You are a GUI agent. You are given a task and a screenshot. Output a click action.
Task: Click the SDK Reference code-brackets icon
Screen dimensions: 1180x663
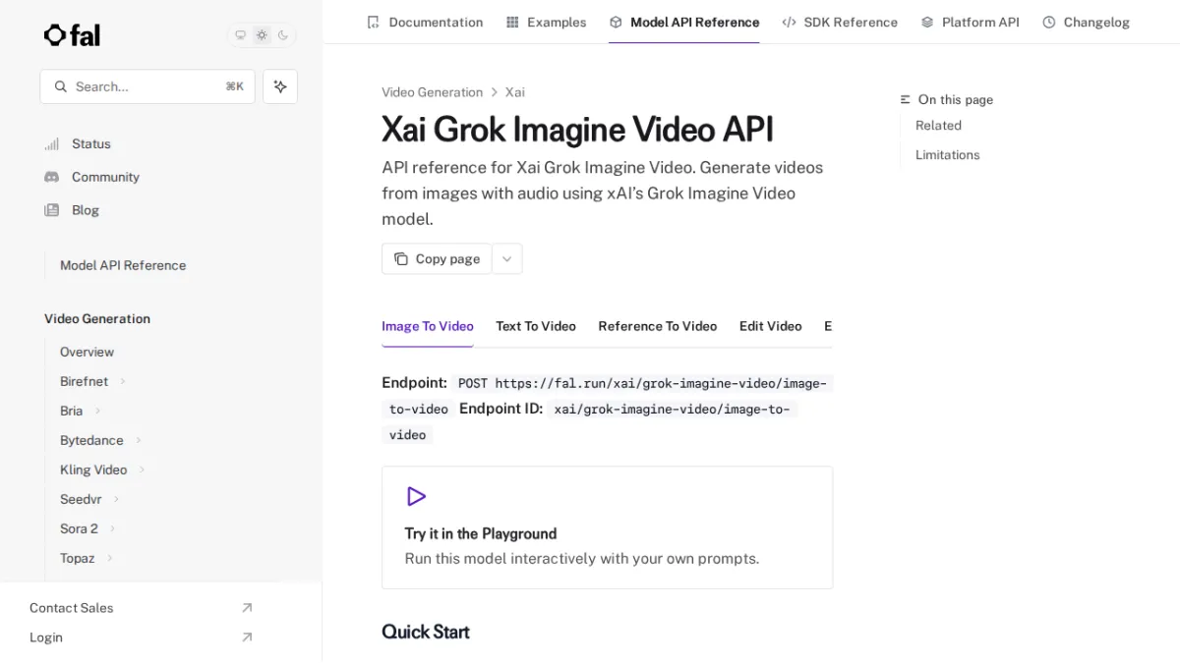pos(789,22)
